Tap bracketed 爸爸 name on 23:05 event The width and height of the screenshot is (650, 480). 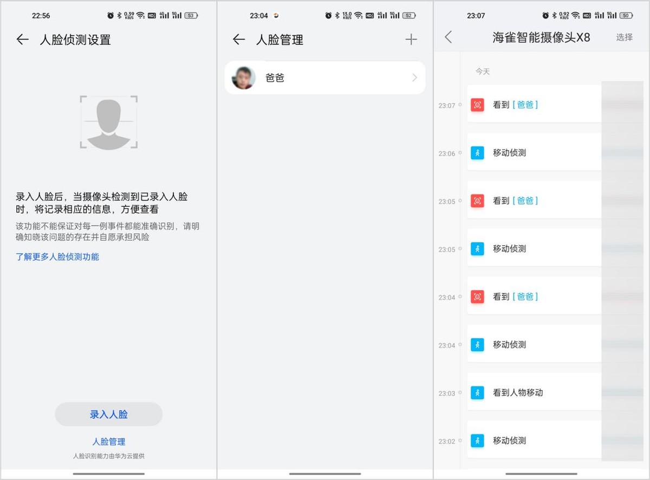click(525, 201)
